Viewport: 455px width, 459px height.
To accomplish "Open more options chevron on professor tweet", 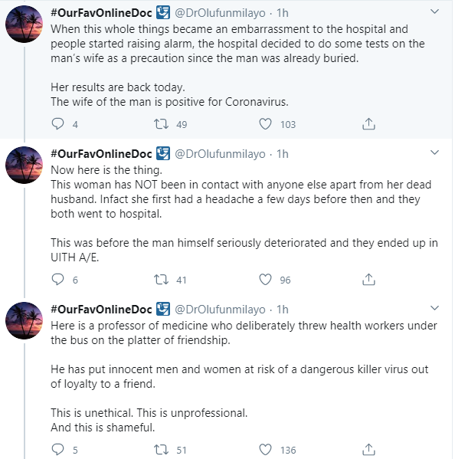I will point(435,308).
